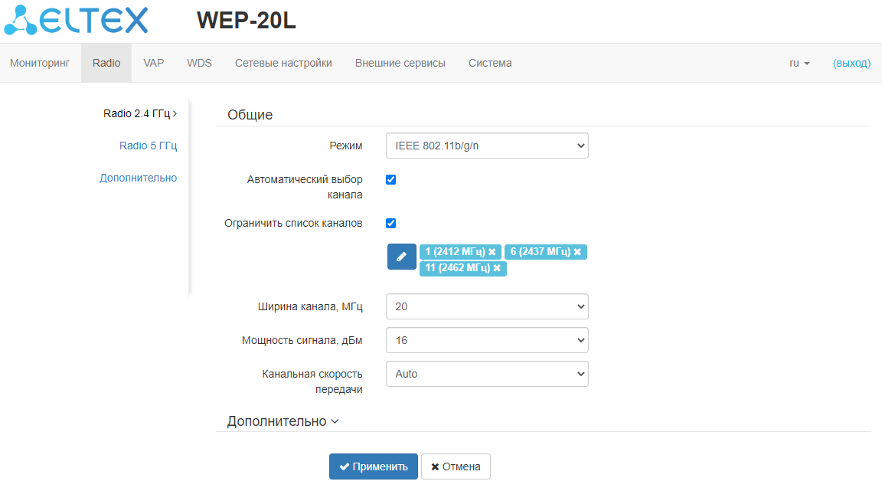Select Radio 5 ГГц in sidebar
The image size is (882, 491).
click(x=148, y=146)
